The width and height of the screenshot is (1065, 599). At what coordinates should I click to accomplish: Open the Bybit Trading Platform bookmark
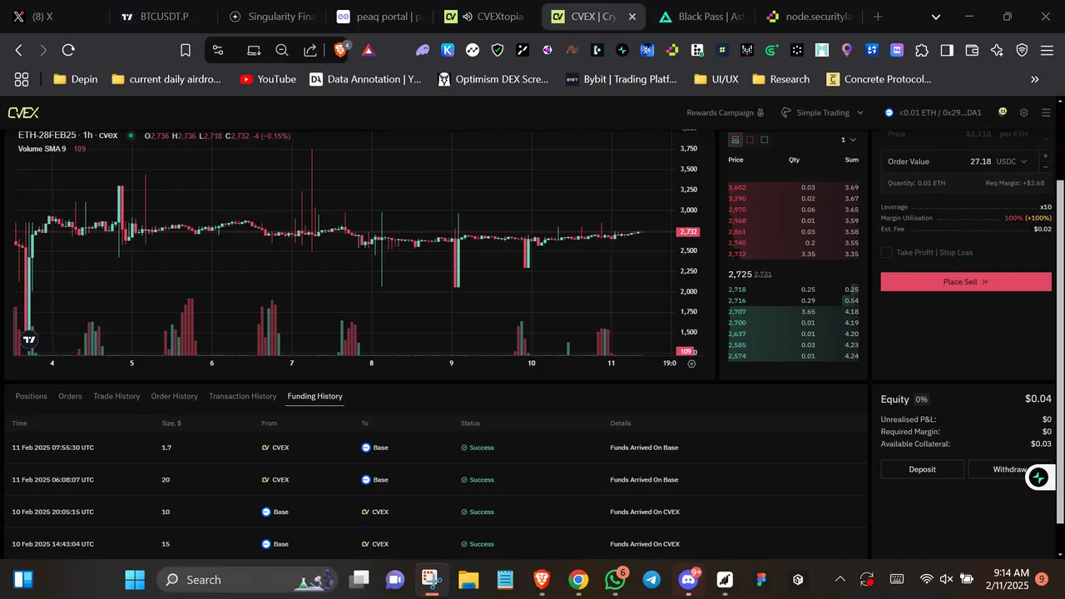tap(621, 79)
